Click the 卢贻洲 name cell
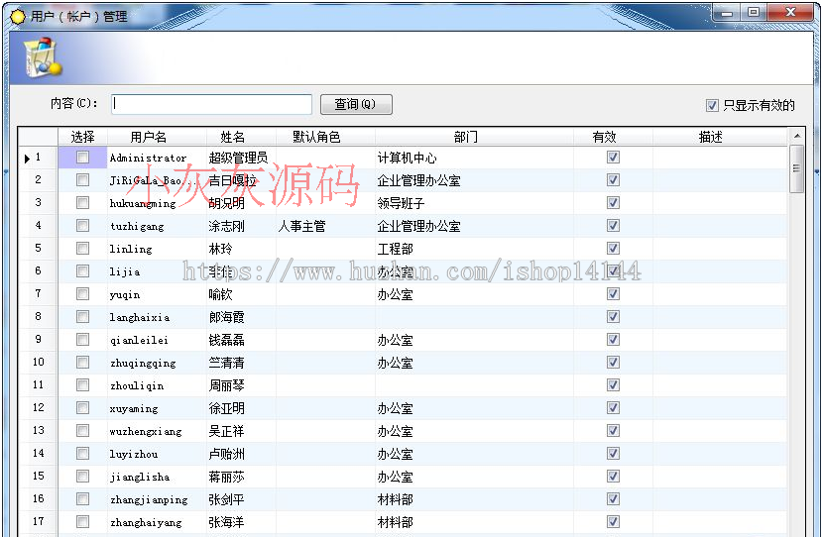Screen dimensions: 824x537 point(241,454)
